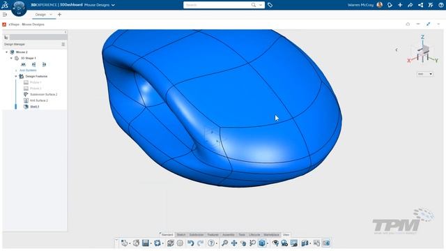Open the 3DEXPERIENCE compass
Viewport: 446px width, 251px height.
(19, 8)
